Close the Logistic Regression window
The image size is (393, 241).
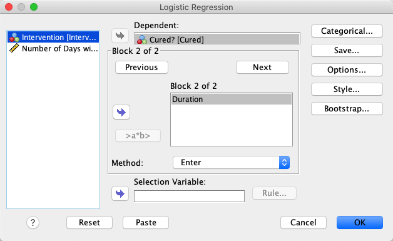pos(9,7)
